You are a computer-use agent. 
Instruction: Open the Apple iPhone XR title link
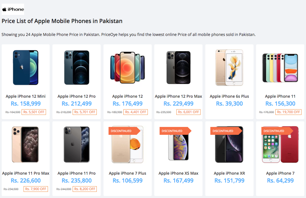pos(229,173)
